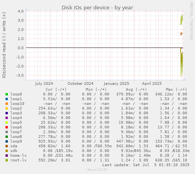This screenshot has height=174, width=195.
Task: Select the loop7 legend label
Action: tap(16, 132)
